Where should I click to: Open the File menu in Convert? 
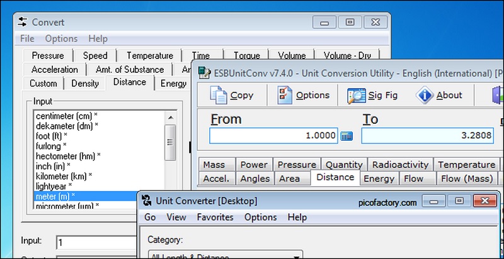[27, 38]
